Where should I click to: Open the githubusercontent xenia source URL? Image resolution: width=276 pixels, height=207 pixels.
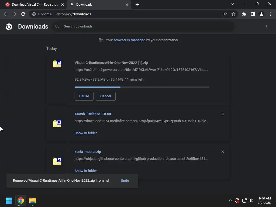tap(141, 158)
